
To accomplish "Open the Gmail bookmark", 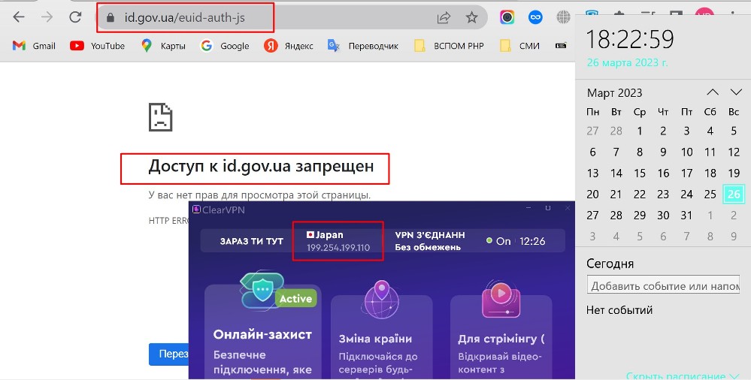I will [x=34, y=46].
